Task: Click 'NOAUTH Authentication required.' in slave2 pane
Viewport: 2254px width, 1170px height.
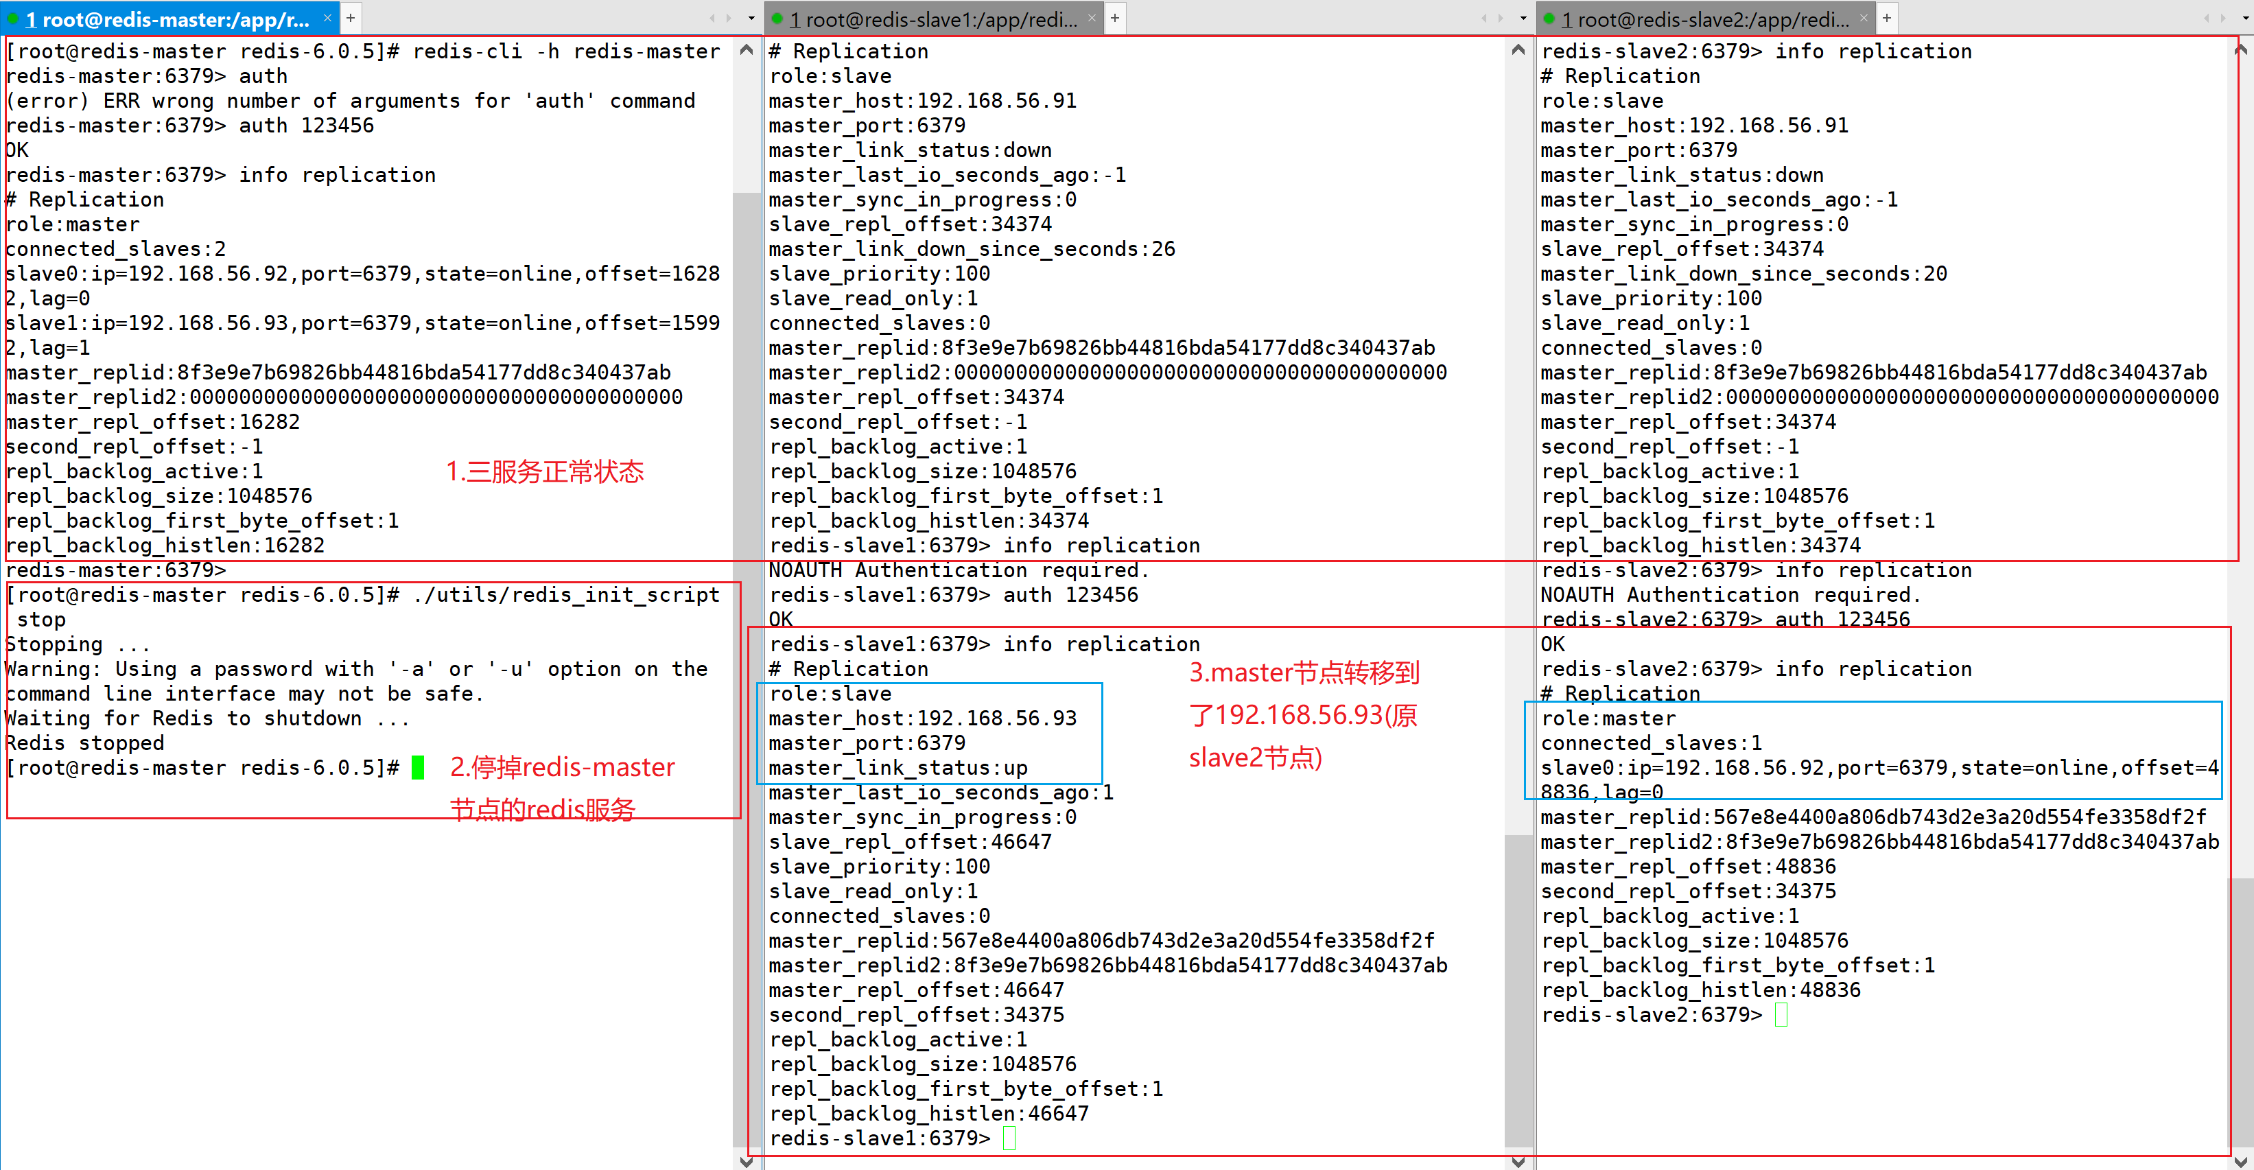Action: point(1730,594)
